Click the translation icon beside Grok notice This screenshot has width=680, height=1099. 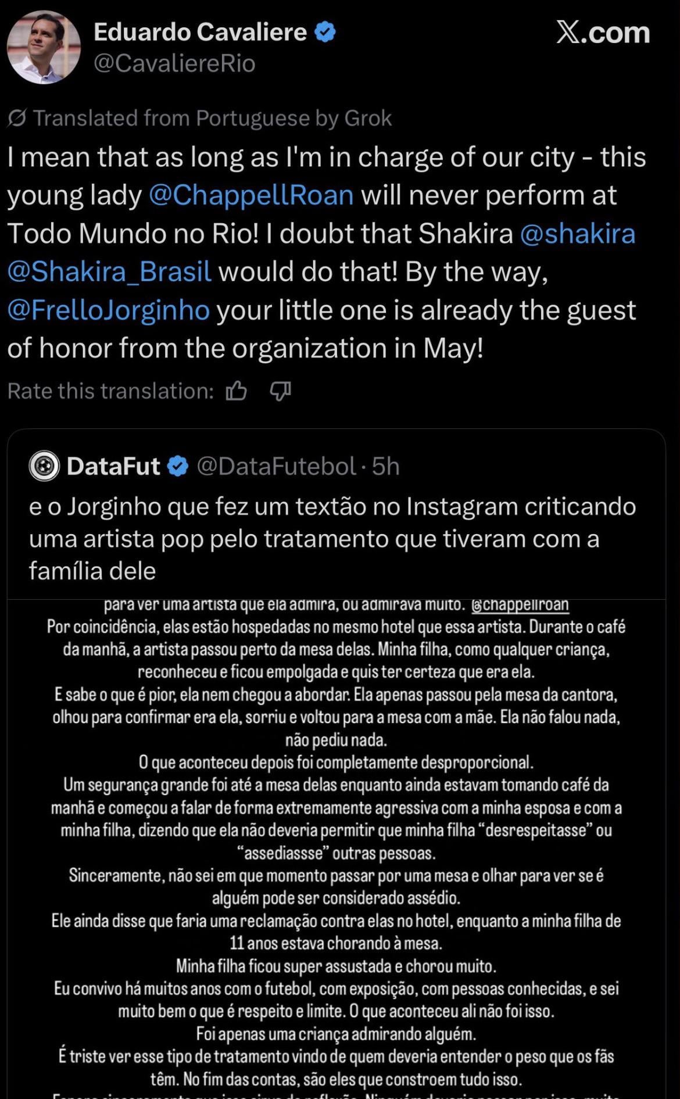click(x=17, y=119)
